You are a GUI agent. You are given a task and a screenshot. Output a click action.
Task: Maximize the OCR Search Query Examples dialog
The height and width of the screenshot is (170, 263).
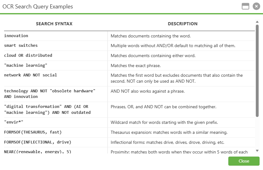point(246,6)
